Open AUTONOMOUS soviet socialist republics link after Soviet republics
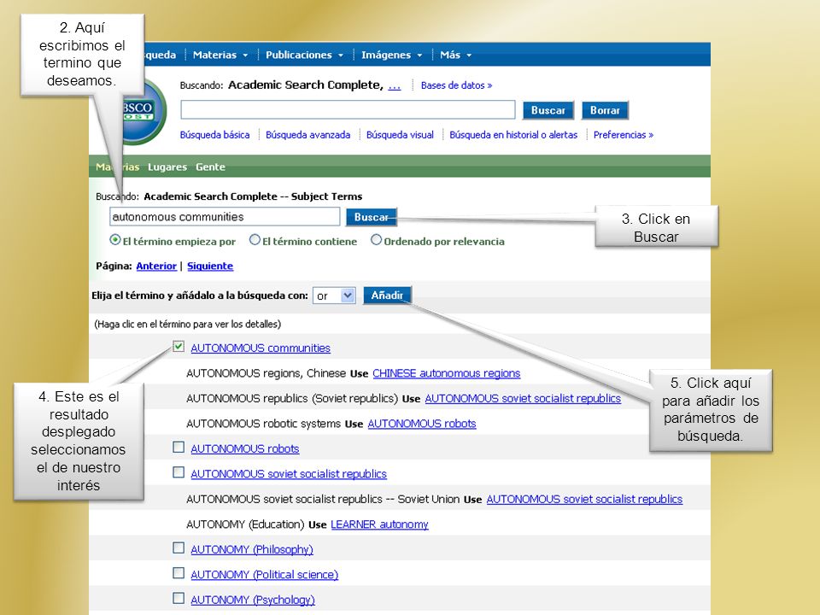The image size is (820, 615). 523,399
